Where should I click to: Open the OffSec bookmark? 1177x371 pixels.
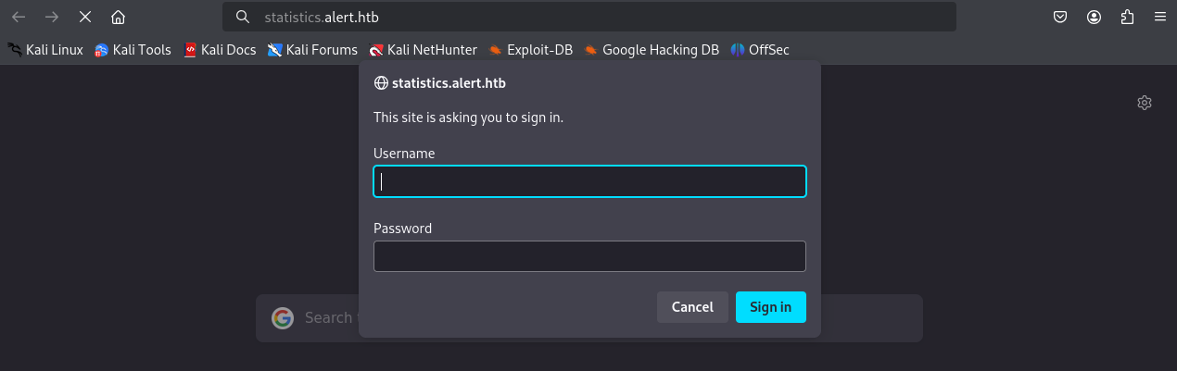coord(760,50)
